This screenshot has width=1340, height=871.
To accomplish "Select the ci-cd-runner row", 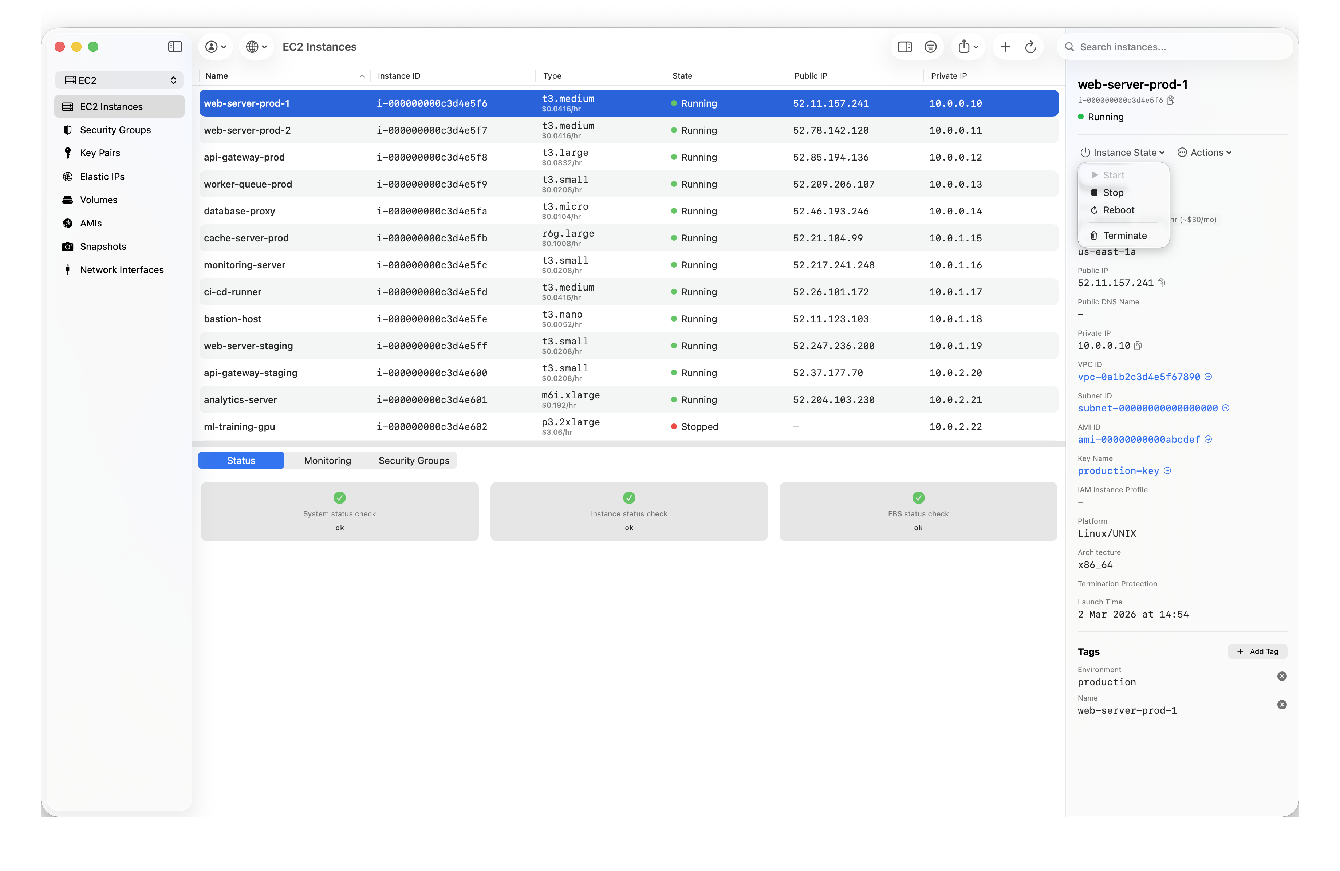I will tap(629, 292).
